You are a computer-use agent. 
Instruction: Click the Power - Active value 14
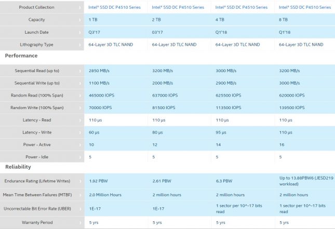coord(218,145)
